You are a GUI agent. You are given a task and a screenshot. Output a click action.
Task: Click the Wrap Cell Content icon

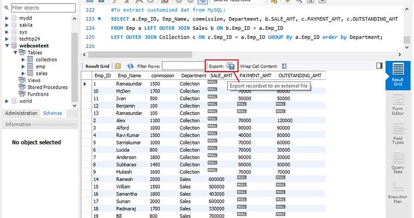(x=284, y=66)
